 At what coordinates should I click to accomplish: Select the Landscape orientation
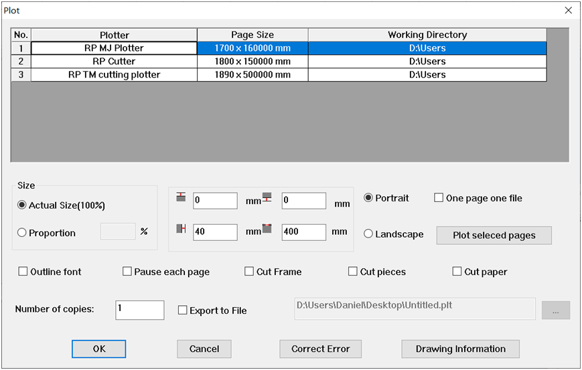(368, 234)
